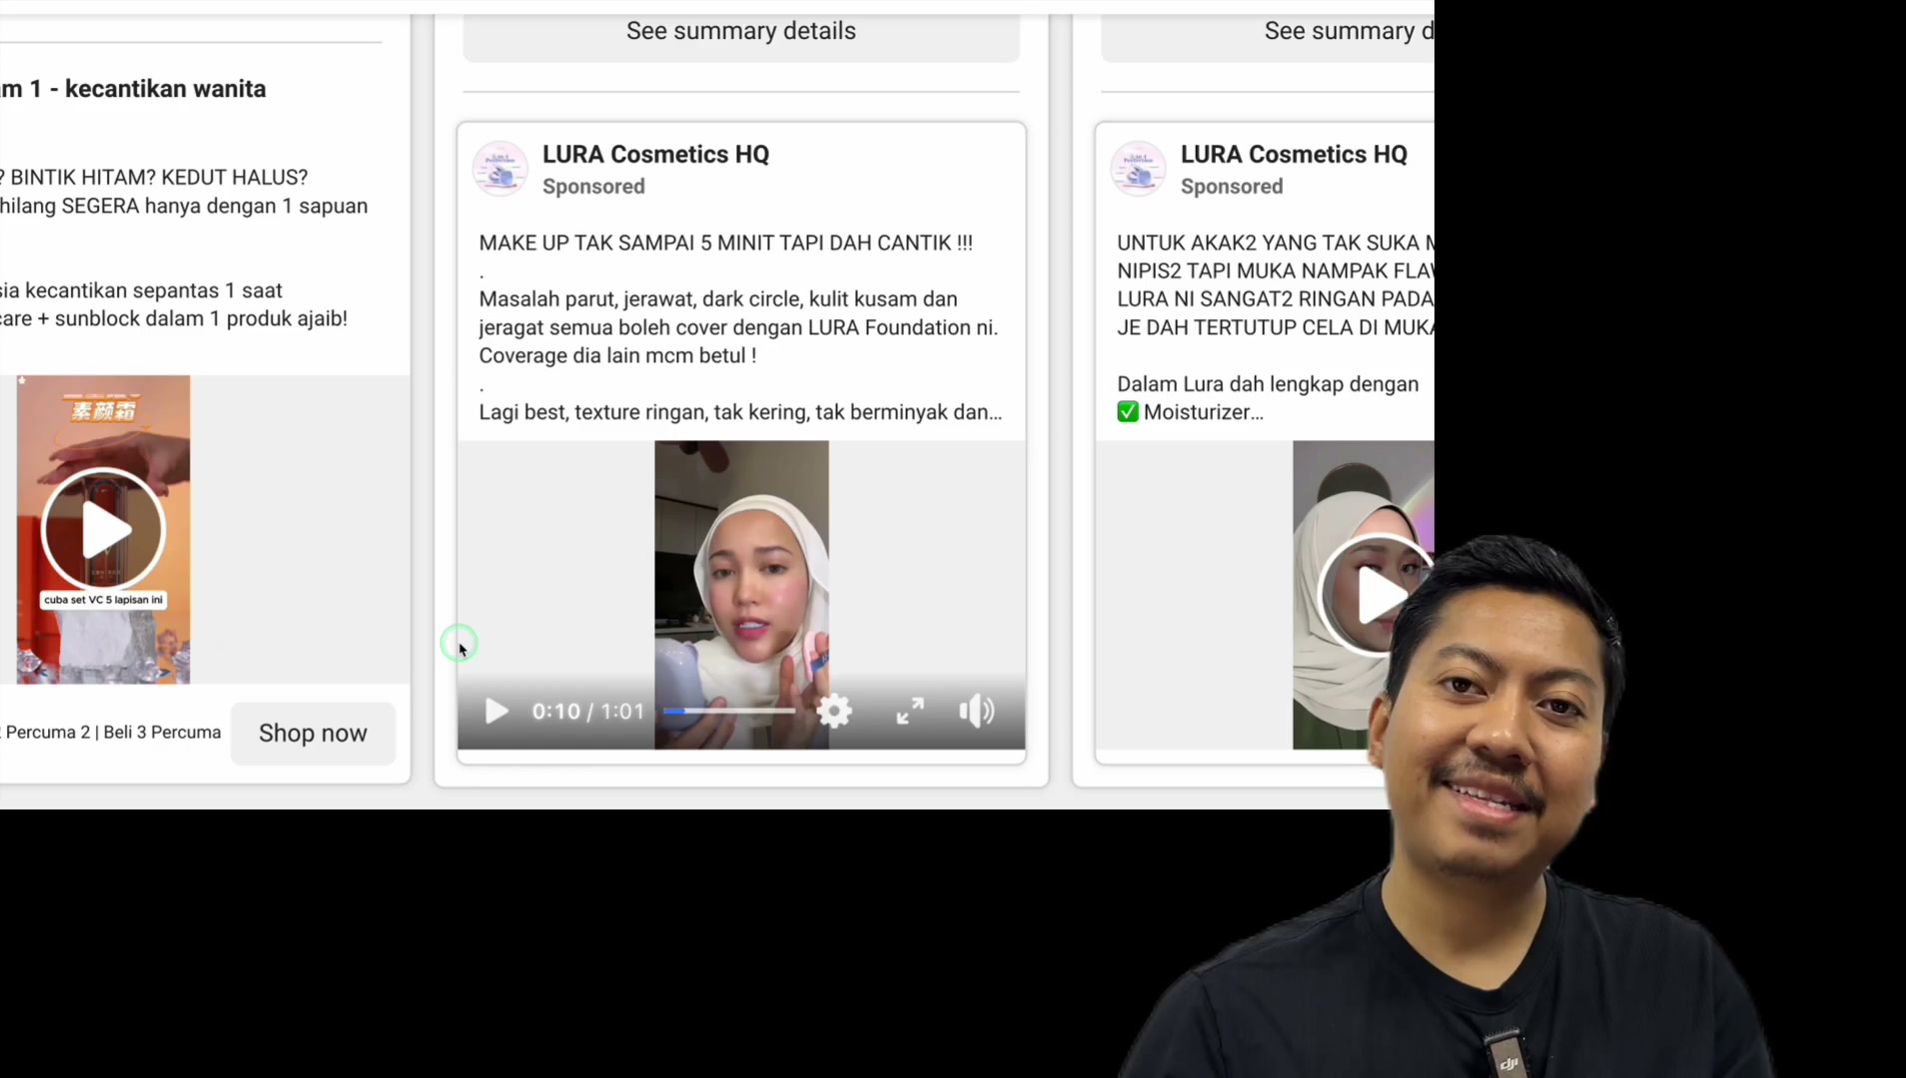
Task: Click the Shop now button
Action: 313,733
